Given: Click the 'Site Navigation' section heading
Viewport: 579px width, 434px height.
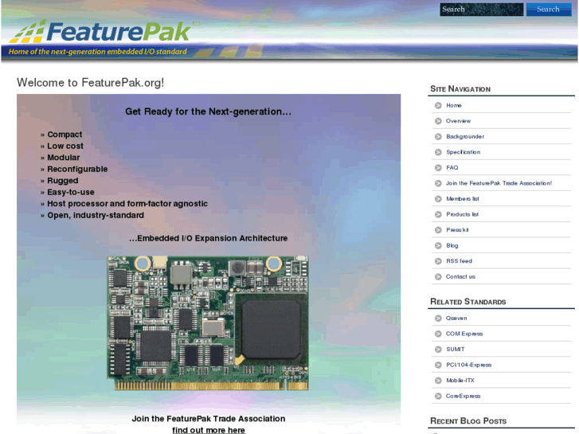Looking at the screenshot, I should (460, 88).
